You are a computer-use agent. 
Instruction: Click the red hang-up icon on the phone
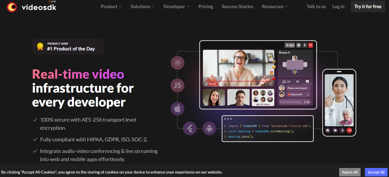click(349, 131)
